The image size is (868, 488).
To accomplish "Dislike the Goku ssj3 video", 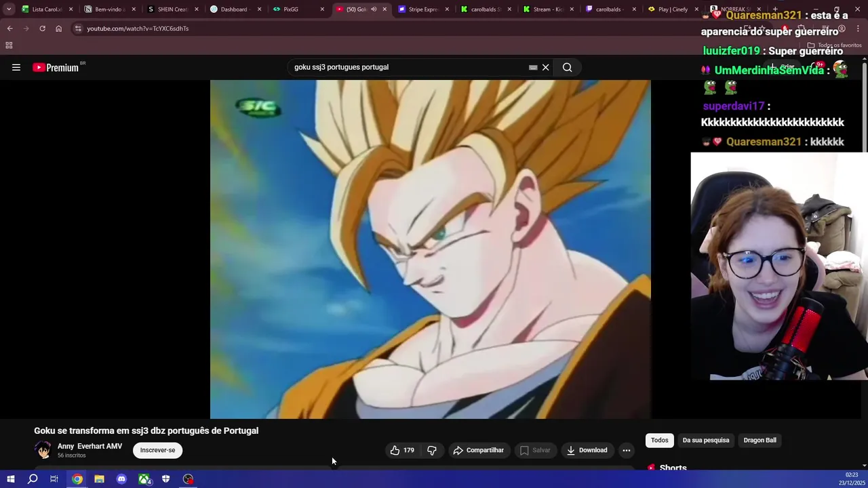I will (x=432, y=450).
